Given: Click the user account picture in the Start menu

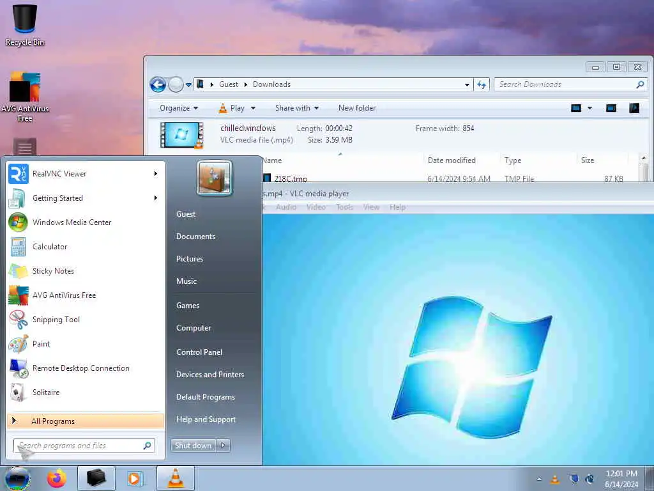Looking at the screenshot, I should coord(215,178).
